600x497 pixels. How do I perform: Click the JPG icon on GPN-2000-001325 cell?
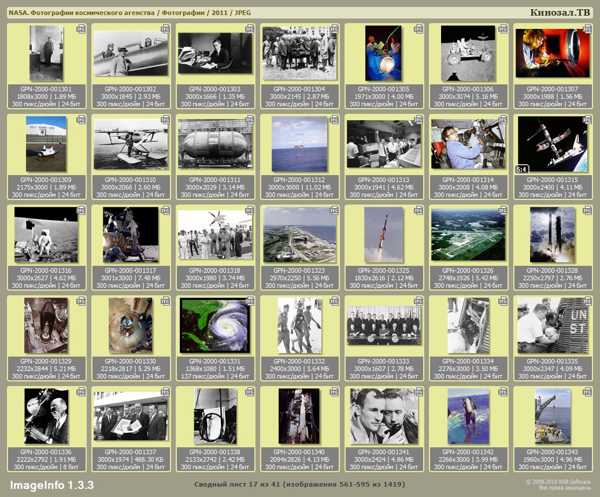(x=418, y=210)
